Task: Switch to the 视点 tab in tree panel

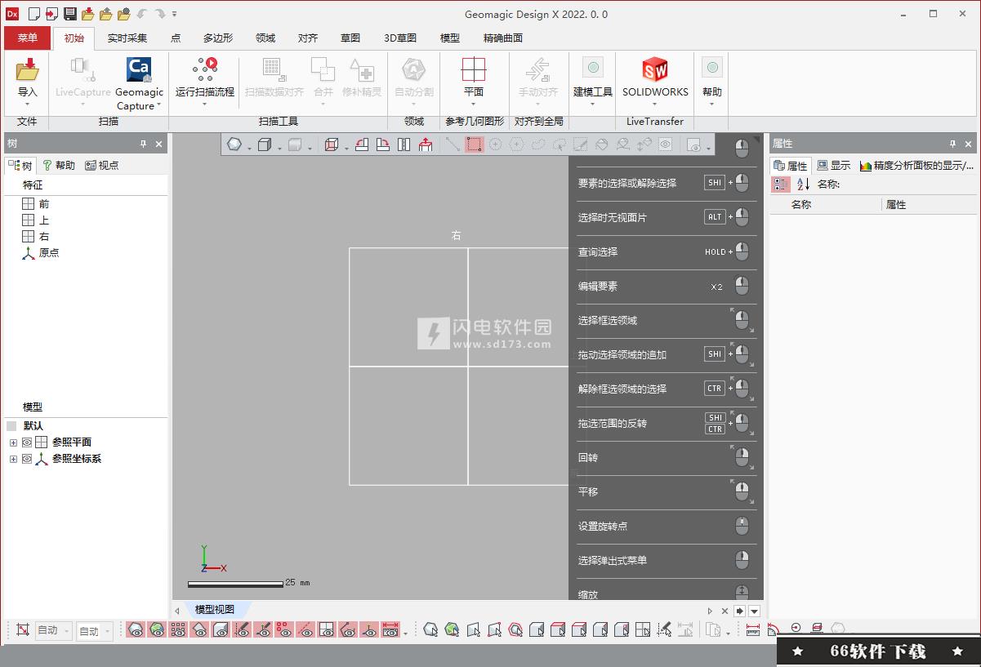Action: 102,165
